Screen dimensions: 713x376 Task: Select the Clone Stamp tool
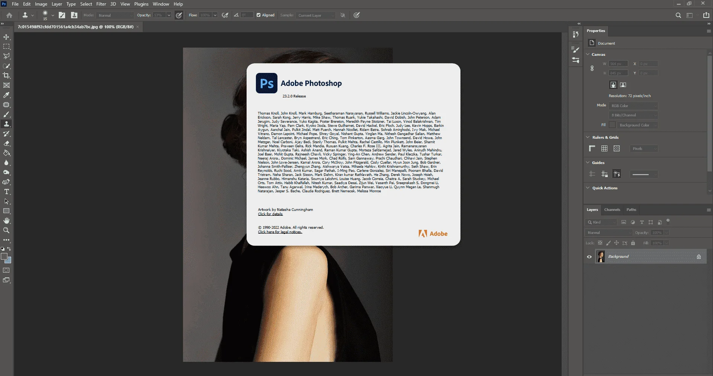(6, 124)
